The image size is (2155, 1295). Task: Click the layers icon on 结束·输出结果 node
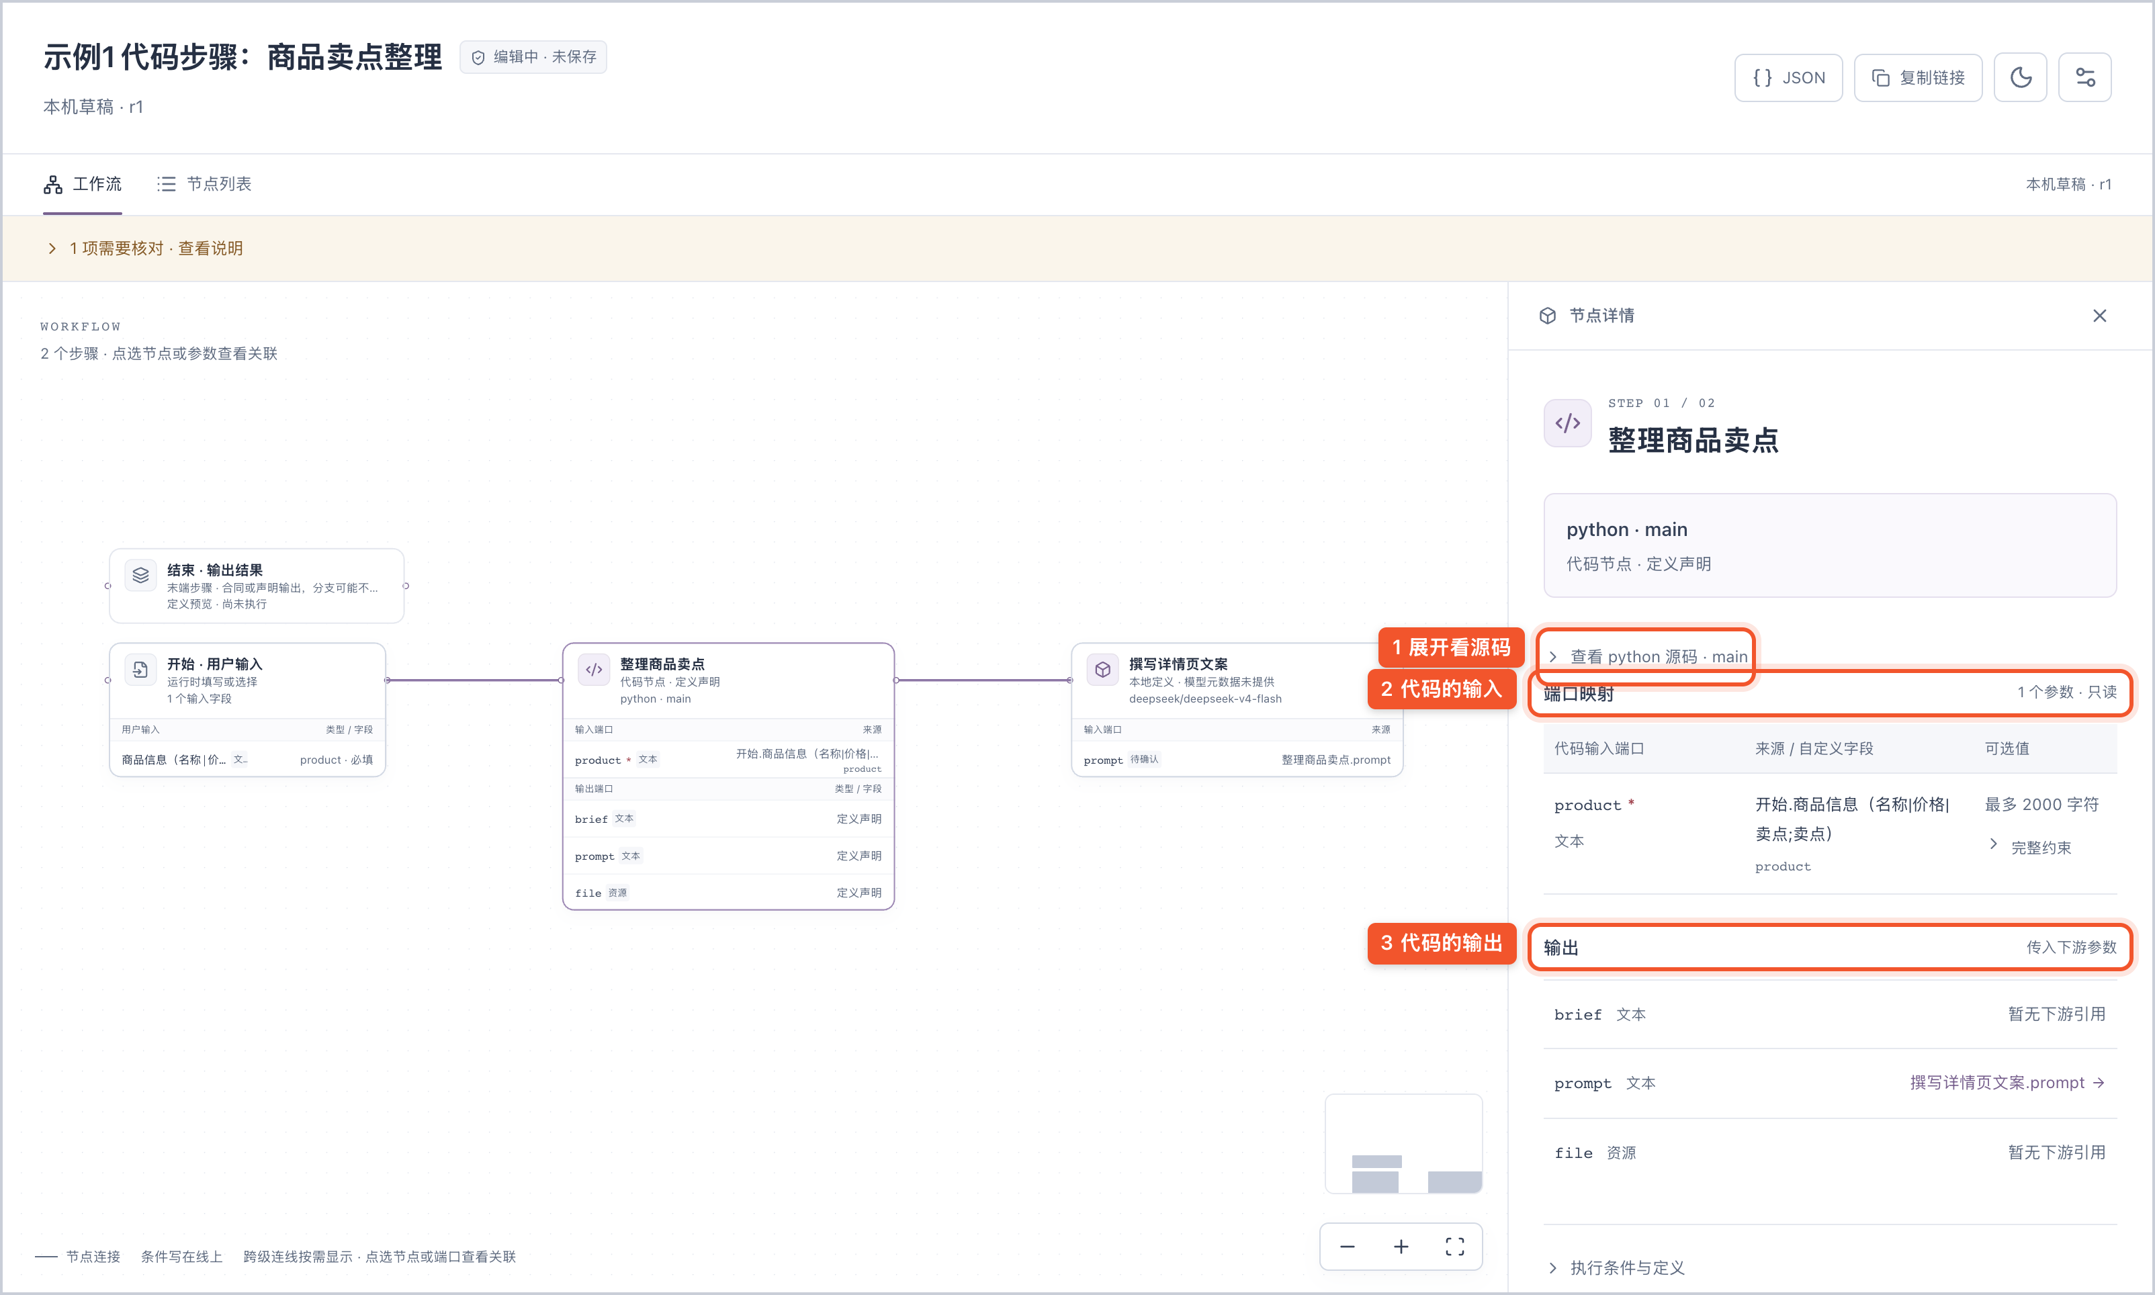coord(140,575)
